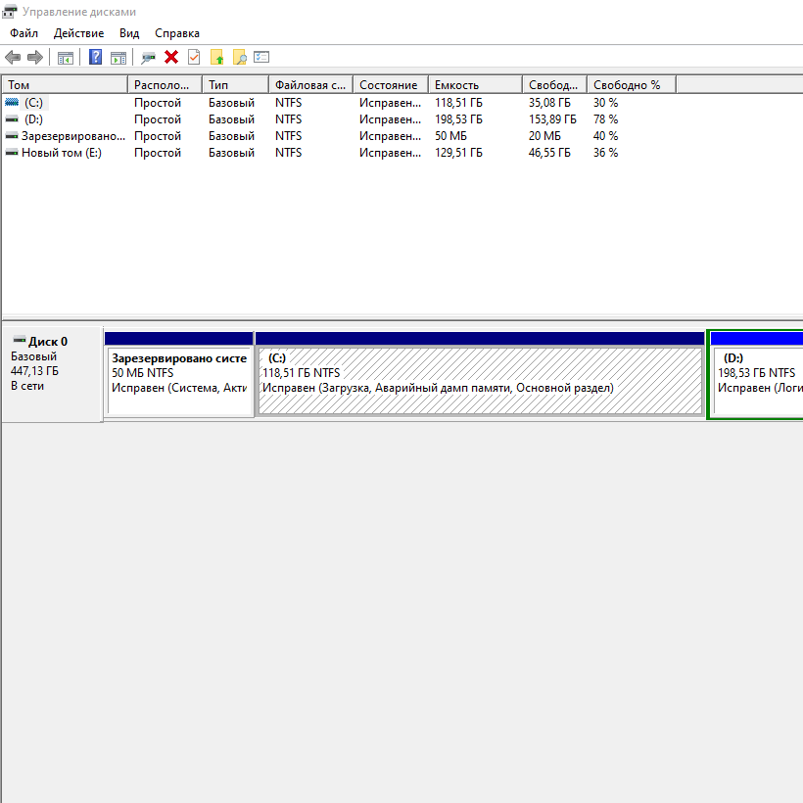Select the Зарезервировано... volume name

pyautogui.click(x=73, y=136)
